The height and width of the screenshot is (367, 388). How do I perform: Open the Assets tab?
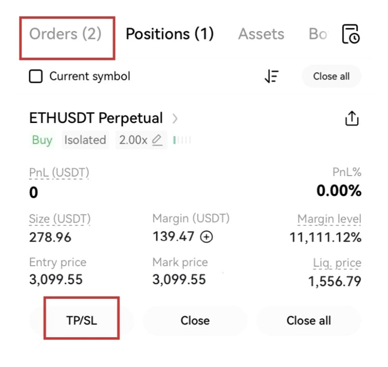pyautogui.click(x=261, y=34)
